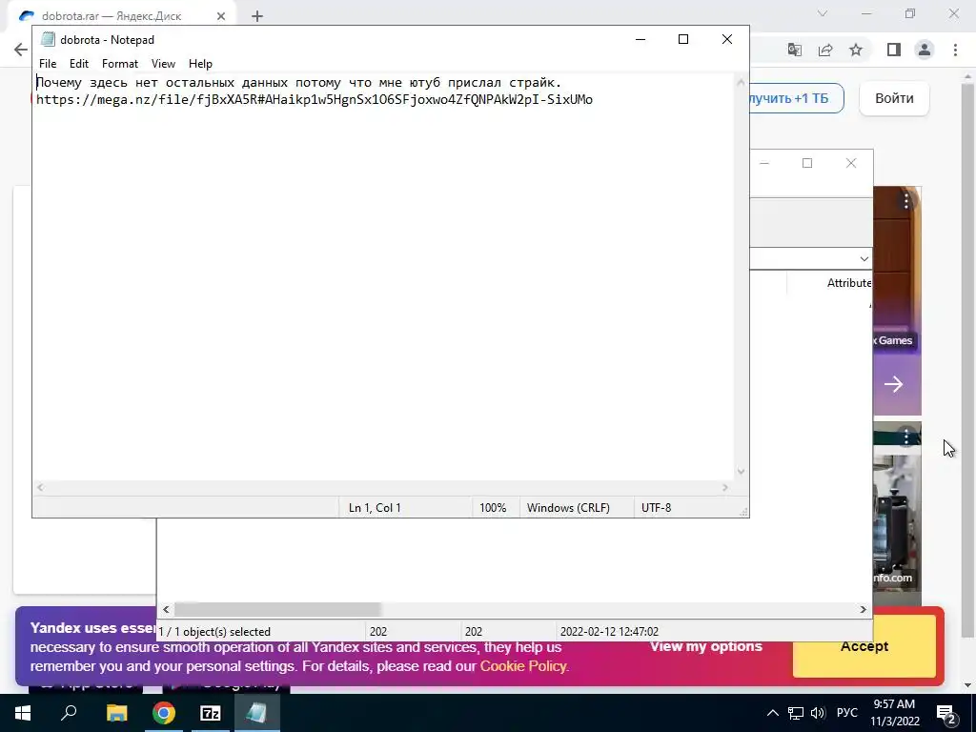Viewport: 976px width, 732px height.
Task: Open Chrome three-dot menu
Action: click(955, 50)
